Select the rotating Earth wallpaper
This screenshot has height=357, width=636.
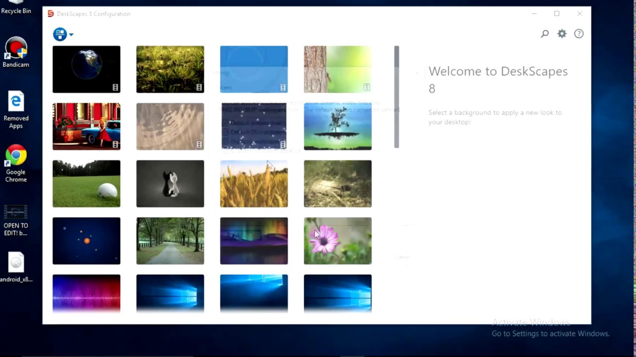pyautogui.click(x=86, y=69)
